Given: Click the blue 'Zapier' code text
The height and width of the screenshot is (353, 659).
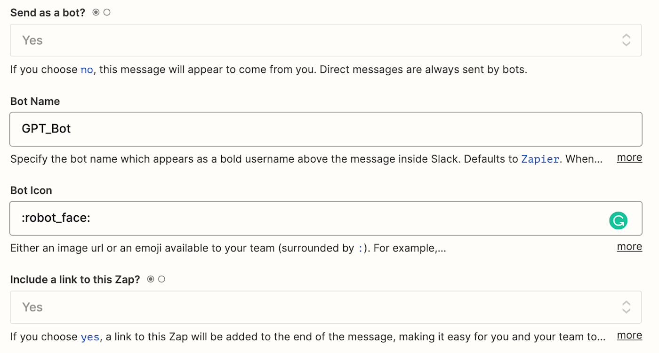Looking at the screenshot, I should click(540, 159).
